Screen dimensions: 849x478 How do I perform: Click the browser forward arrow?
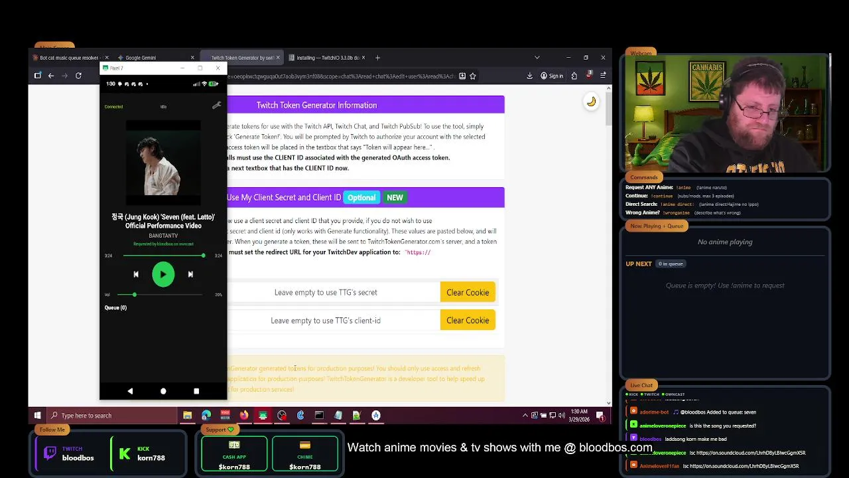[64, 76]
